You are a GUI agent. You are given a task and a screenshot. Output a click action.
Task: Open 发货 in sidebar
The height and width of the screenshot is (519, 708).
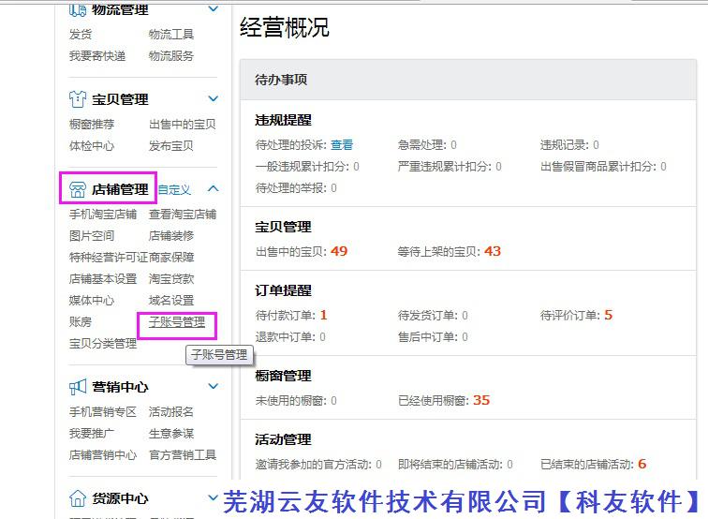[81, 35]
